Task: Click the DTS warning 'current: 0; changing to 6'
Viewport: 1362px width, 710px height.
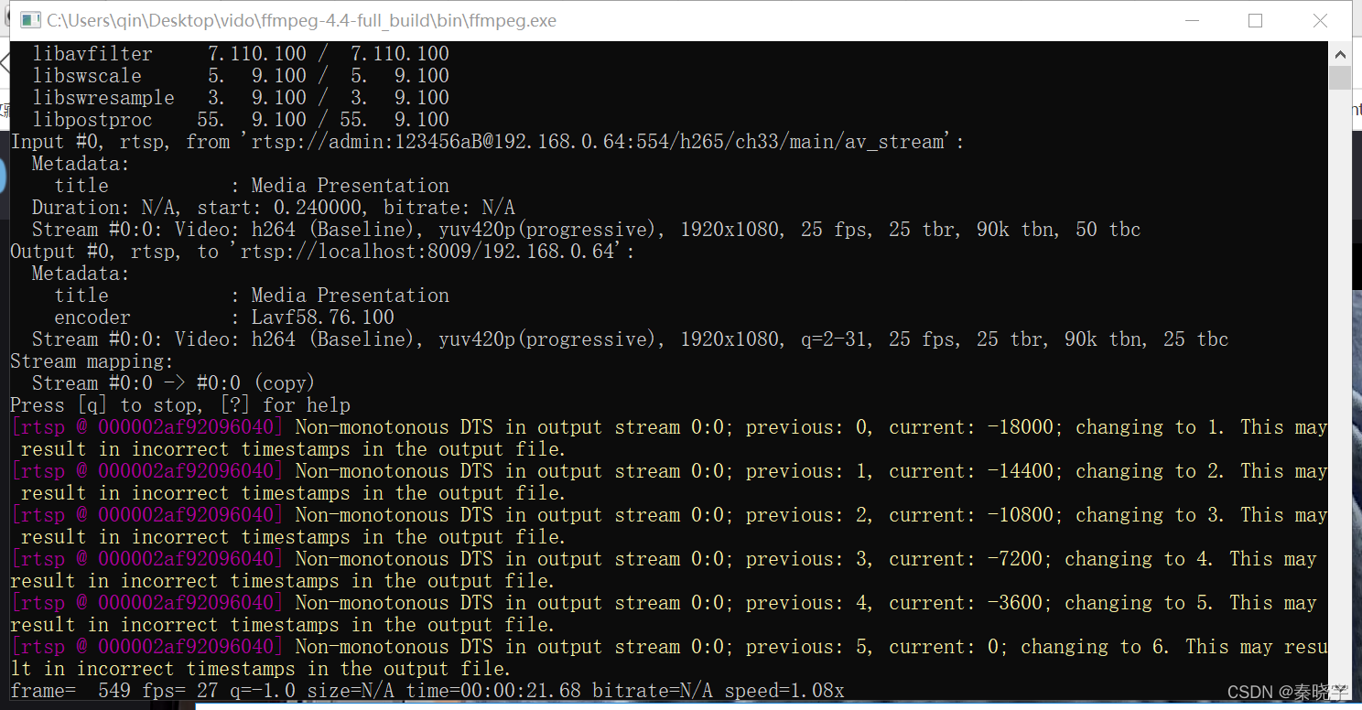Action: [x=668, y=658]
